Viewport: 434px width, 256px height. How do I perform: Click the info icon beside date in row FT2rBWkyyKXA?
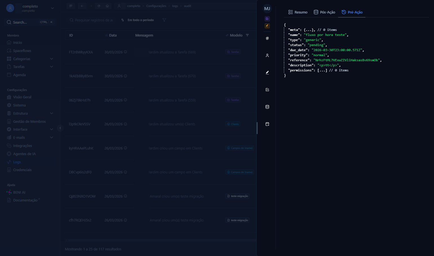(125, 52)
